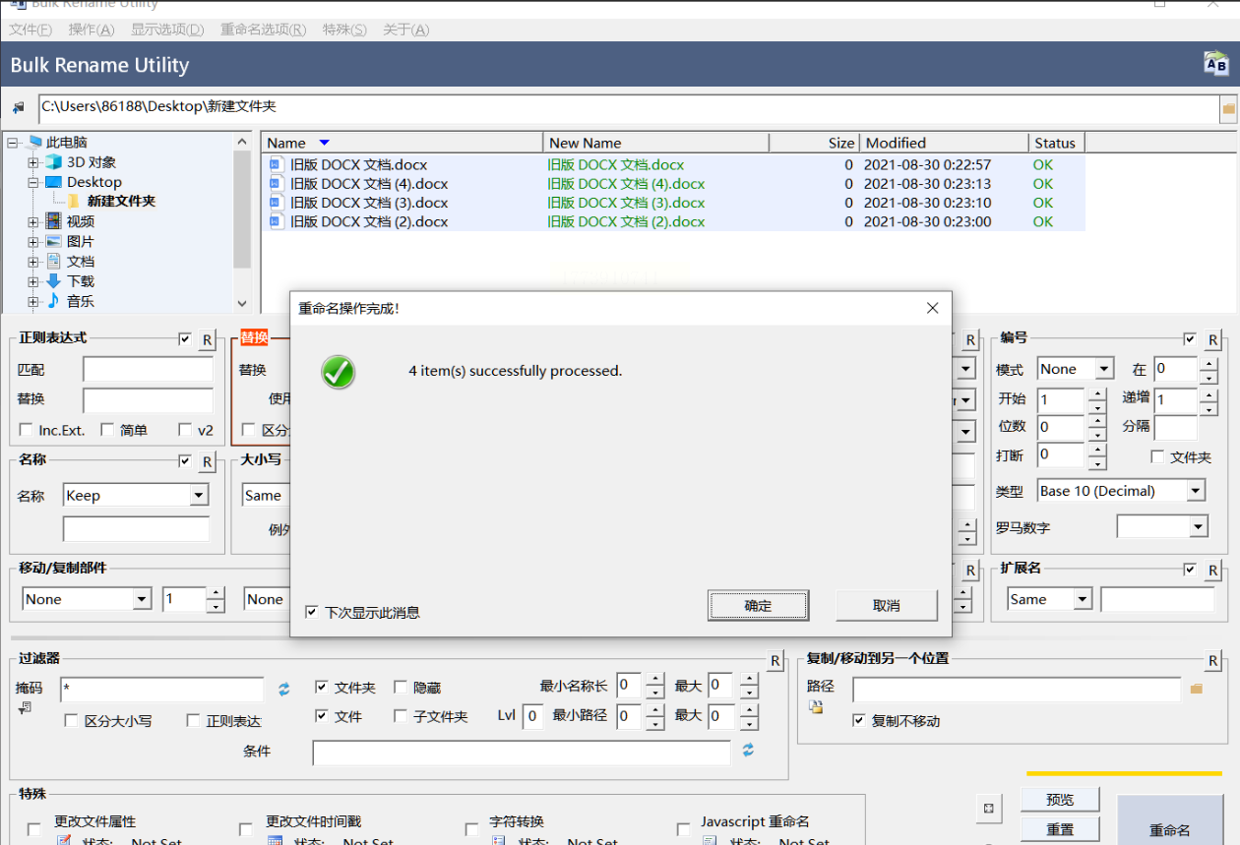
Task: Expand the 3D 对象 tree node
Action: coord(33,162)
